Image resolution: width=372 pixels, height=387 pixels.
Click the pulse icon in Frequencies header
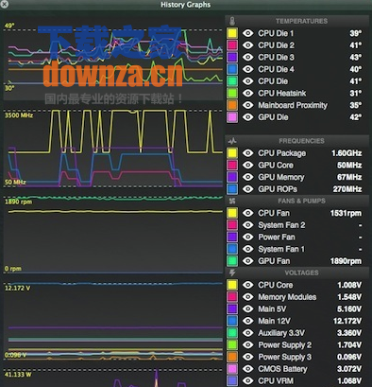click(232, 141)
